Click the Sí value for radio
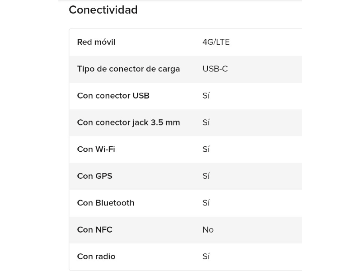Screen dimensions: 361x271 206,257
